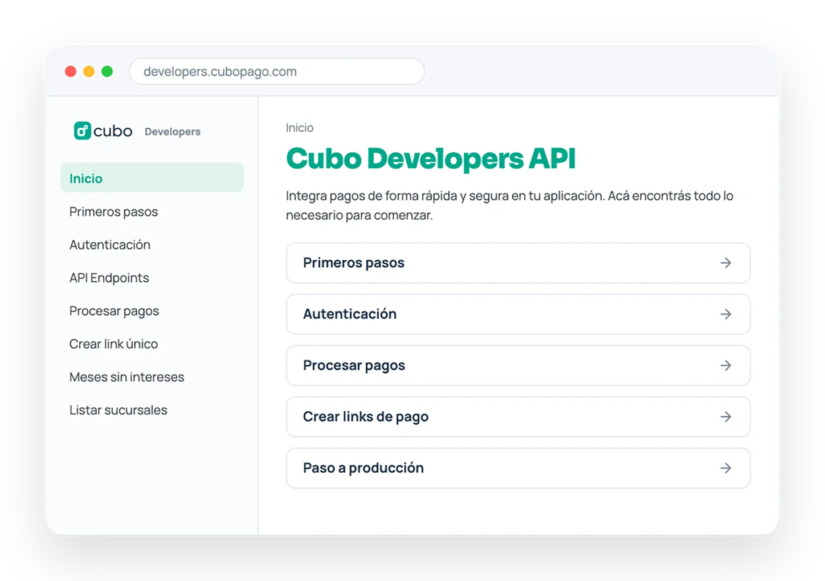Click the yellow minimize window dot
This screenshot has height=581, width=825.
coord(89,71)
